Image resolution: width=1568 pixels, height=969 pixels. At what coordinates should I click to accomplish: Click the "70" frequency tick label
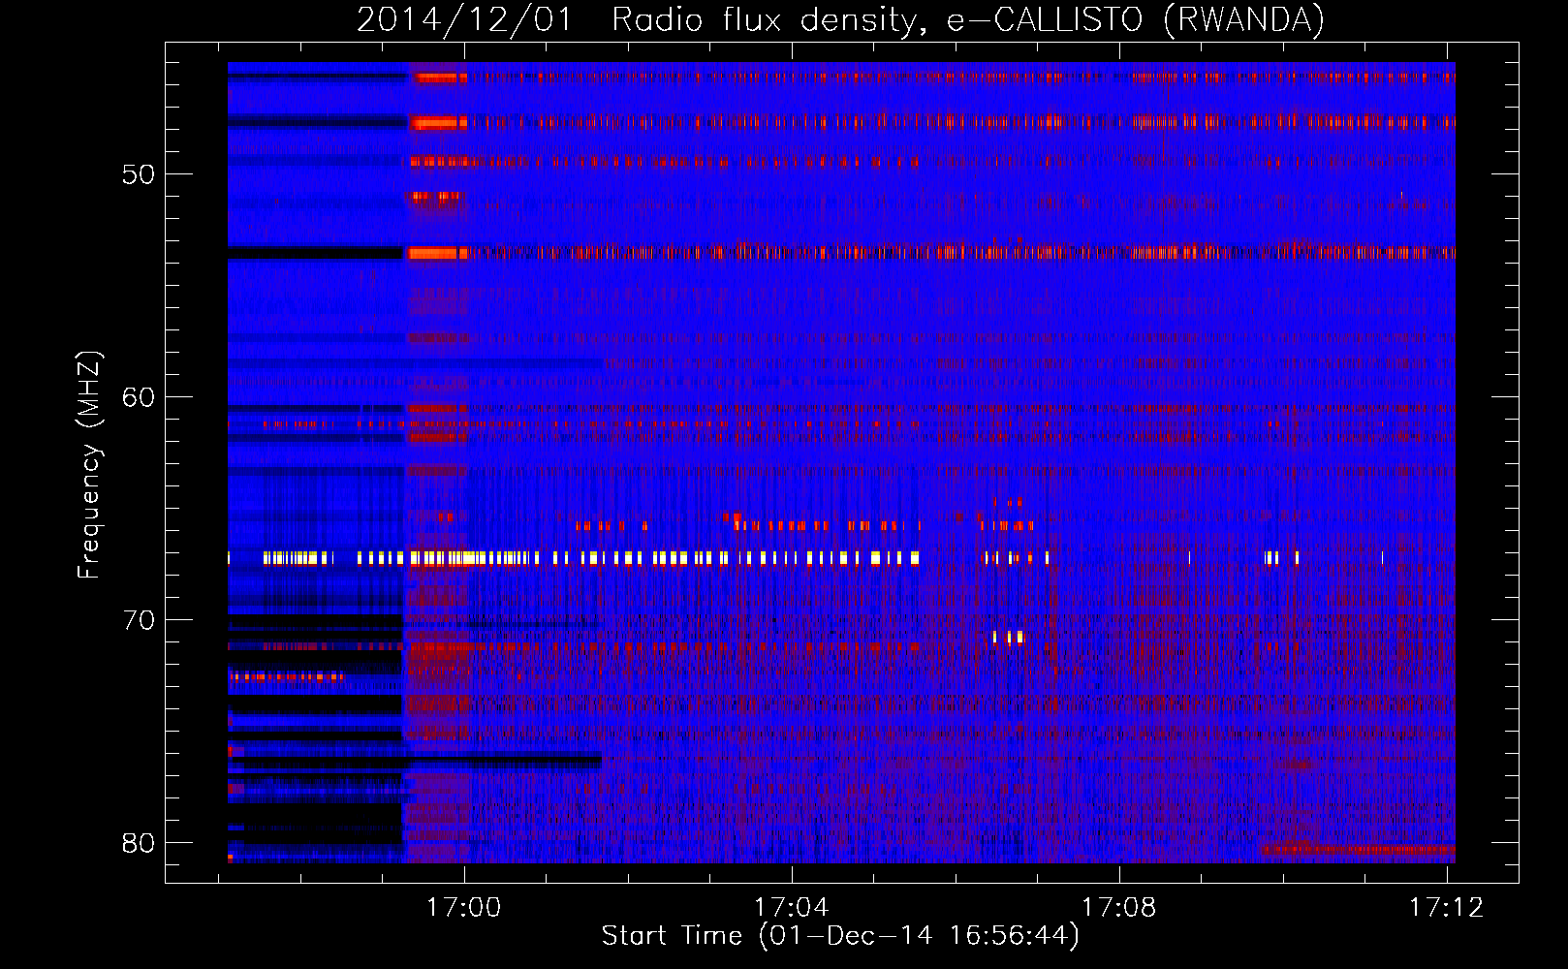(139, 620)
